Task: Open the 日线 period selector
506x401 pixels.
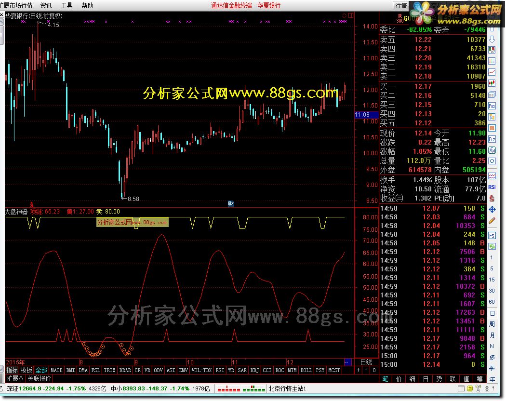Action: tap(366, 362)
